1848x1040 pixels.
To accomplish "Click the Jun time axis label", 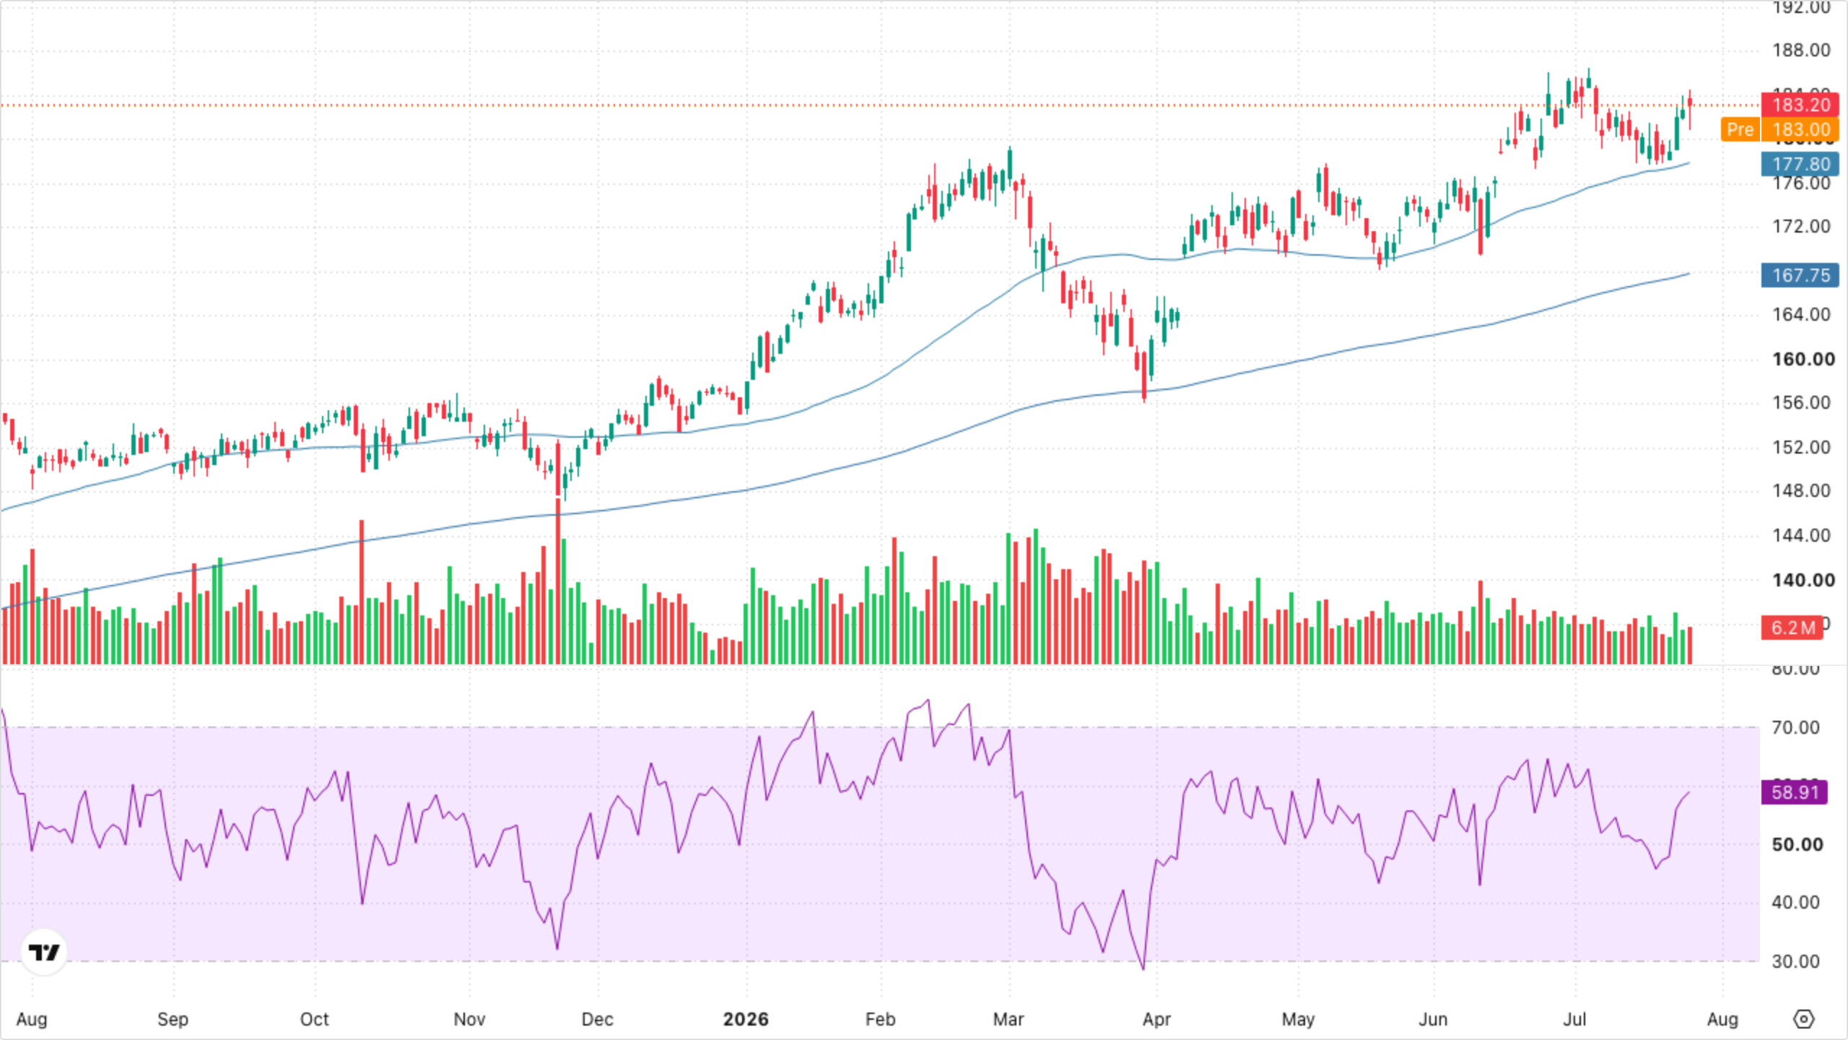I will coord(1433,1019).
